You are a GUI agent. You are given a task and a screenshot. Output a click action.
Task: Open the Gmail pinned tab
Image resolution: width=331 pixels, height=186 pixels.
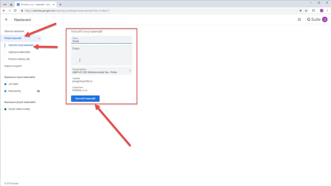(5, 4)
